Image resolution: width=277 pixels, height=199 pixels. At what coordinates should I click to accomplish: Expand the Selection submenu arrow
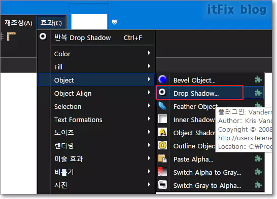149,106
